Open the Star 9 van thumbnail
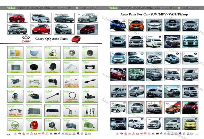The image size is (204, 139). coord(154,108)
